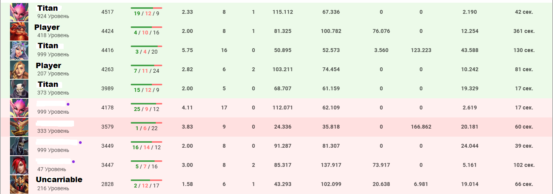This screenshot has width=553, height=194.
Task: Open the Titan profile with level 924
Action: 48,8
